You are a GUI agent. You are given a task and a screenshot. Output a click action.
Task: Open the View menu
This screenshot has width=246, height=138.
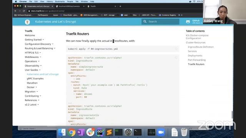(x=42, y=2)
